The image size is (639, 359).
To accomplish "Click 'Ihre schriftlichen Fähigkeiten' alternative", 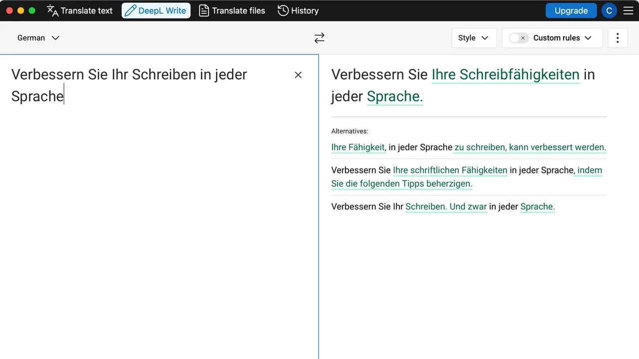I will tap(450, 170).
